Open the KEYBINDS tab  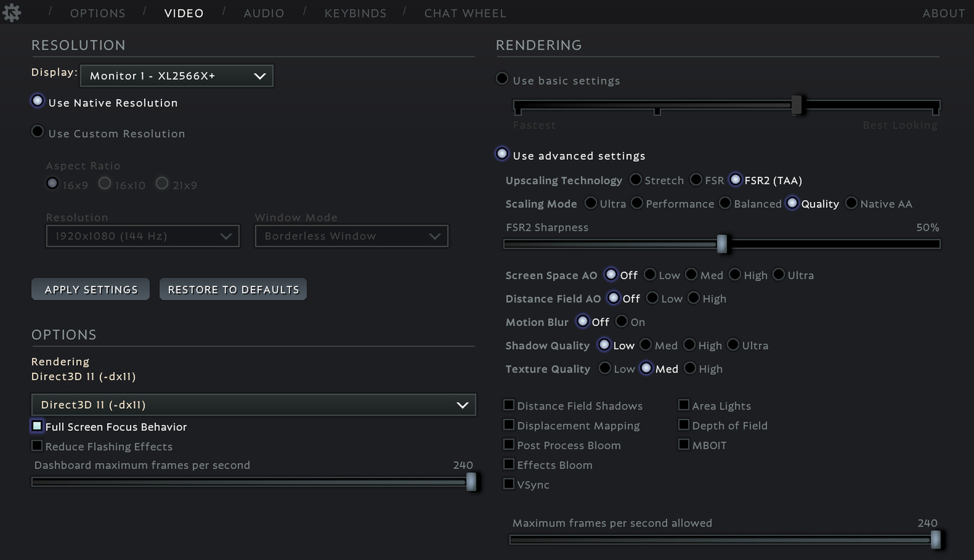[355, 13]
